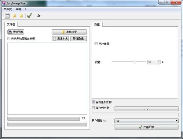Click the quality percent value field showing 70
The height and width of the screenshot is (139, 183).
(152, 62)
